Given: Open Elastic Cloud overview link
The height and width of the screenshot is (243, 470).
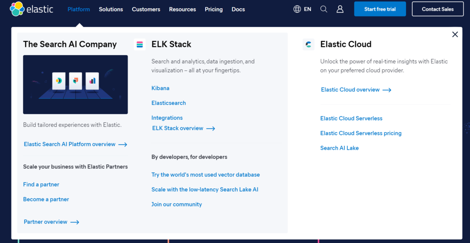Looking at the screenshot, I should coord(350,90).
